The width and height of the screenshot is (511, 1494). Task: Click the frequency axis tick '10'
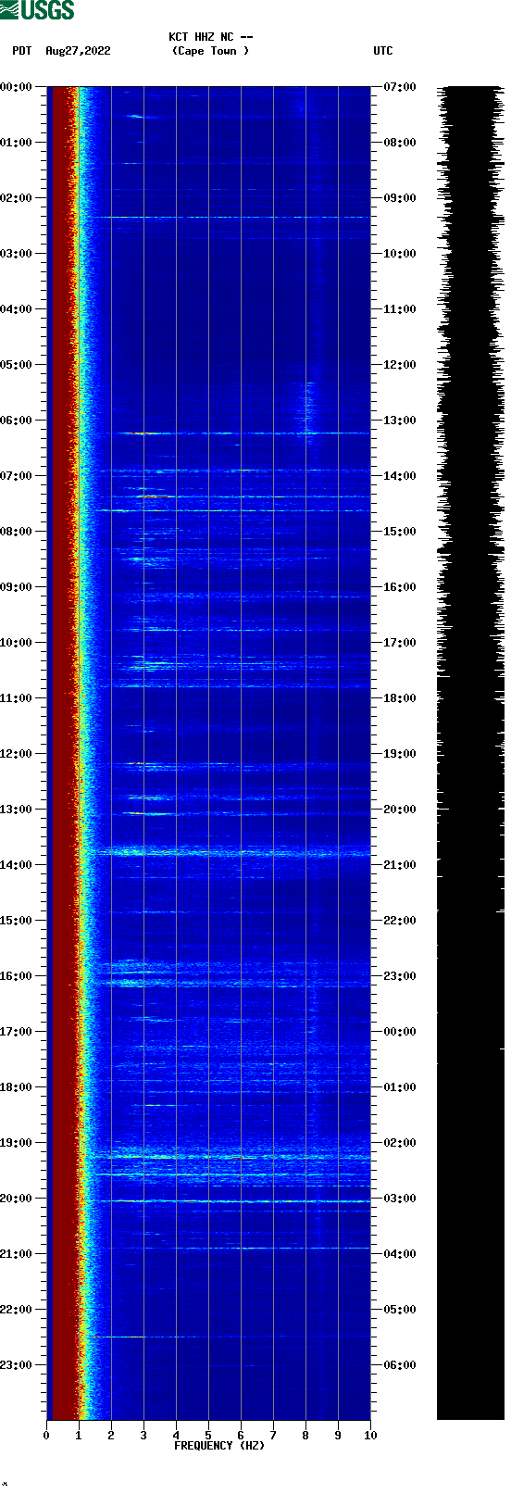370,1436
